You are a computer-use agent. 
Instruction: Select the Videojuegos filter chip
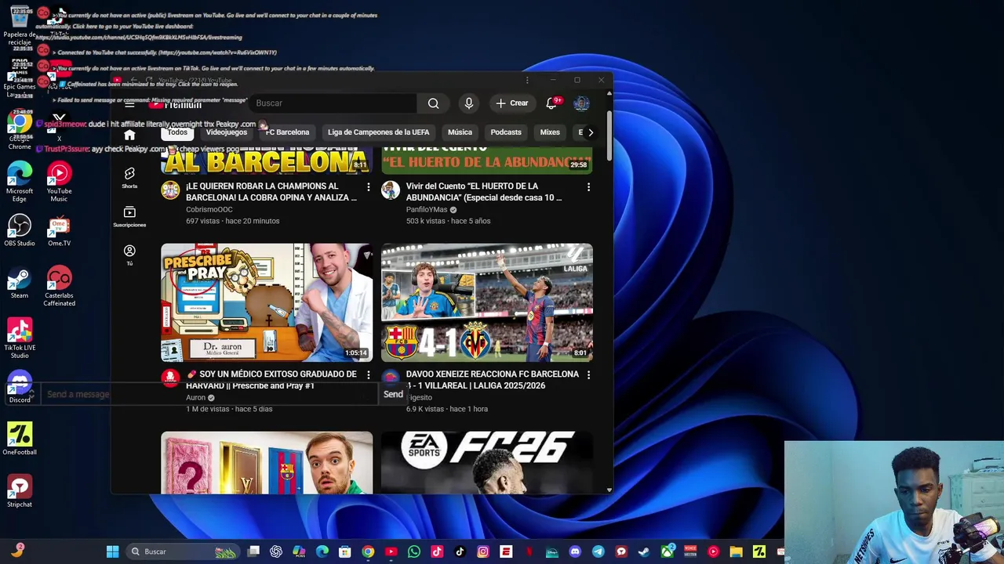click(226, 132)
